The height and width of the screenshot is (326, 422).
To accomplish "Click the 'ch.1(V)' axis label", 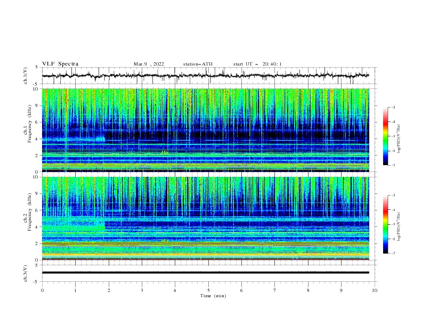I will pyautogui.click(x=26, y=76).
